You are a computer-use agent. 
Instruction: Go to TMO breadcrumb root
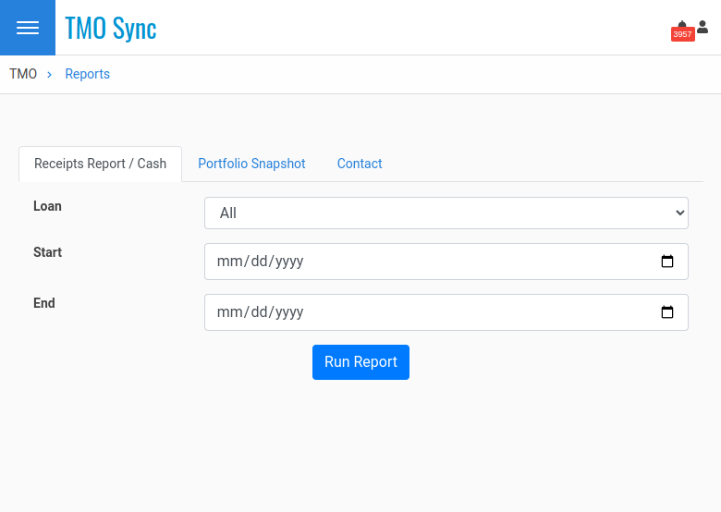coord(23,74)
